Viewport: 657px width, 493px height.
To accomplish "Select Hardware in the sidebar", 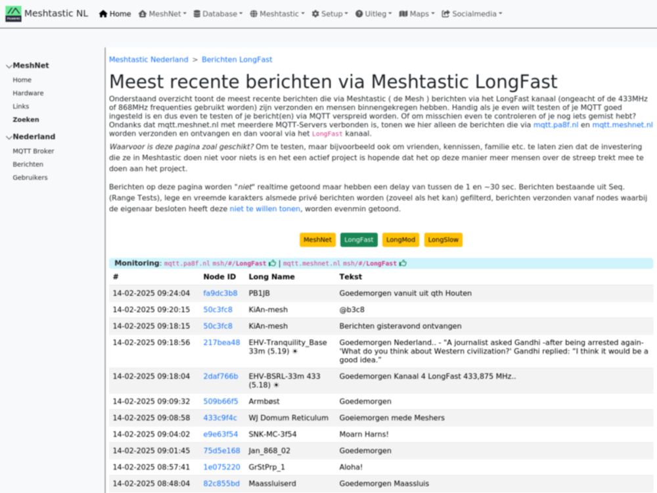I will (x=28, y=93).
